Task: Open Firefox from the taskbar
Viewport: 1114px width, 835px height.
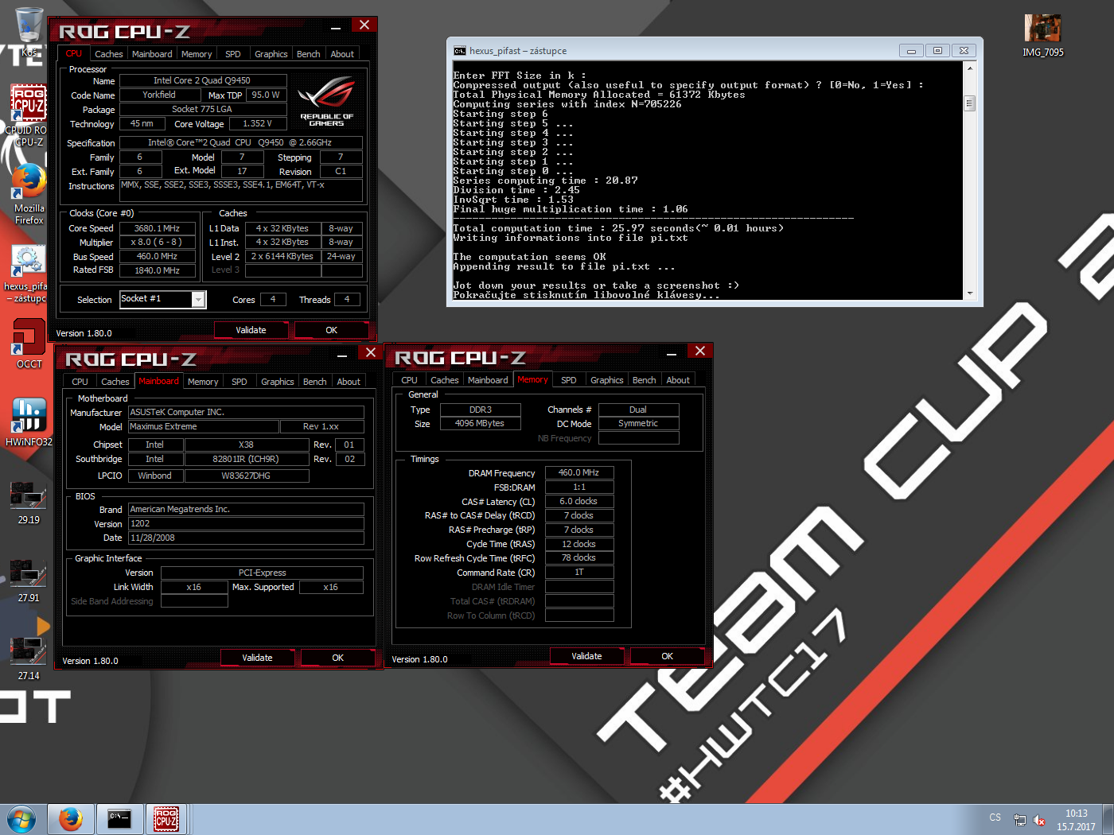Action: pyautogui.click(x=71, y=819)
